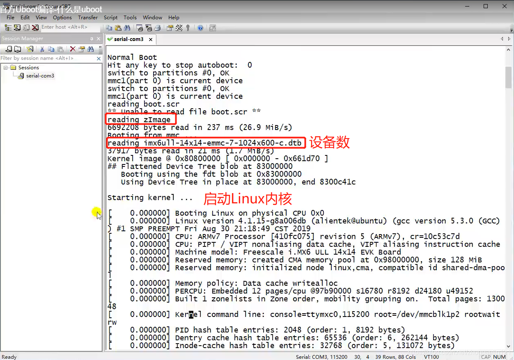
Task: Click 'Starting kernel ...' terminal line
Action: 150,198
